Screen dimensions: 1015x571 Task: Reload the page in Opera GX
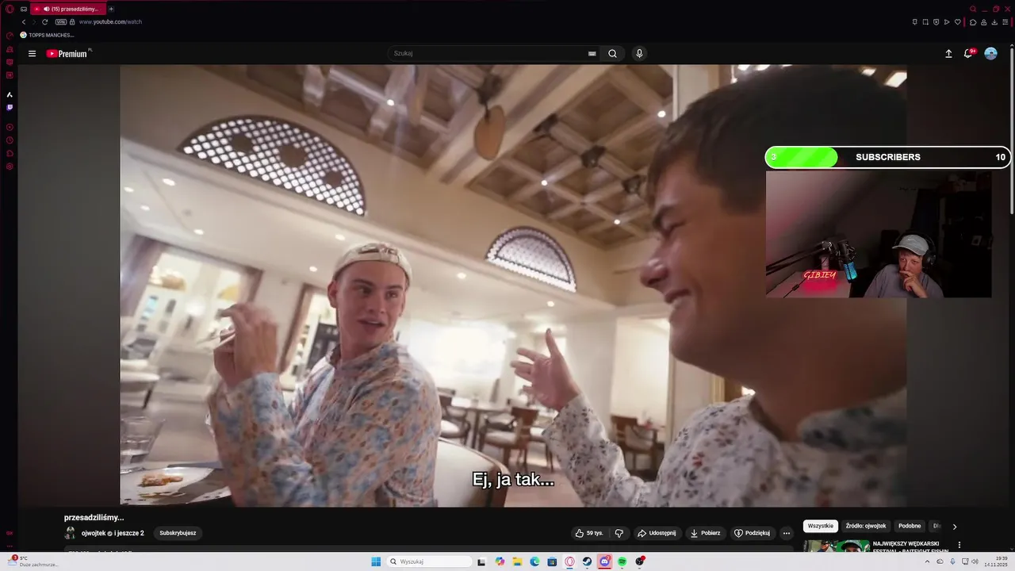[x=44, y=22]
